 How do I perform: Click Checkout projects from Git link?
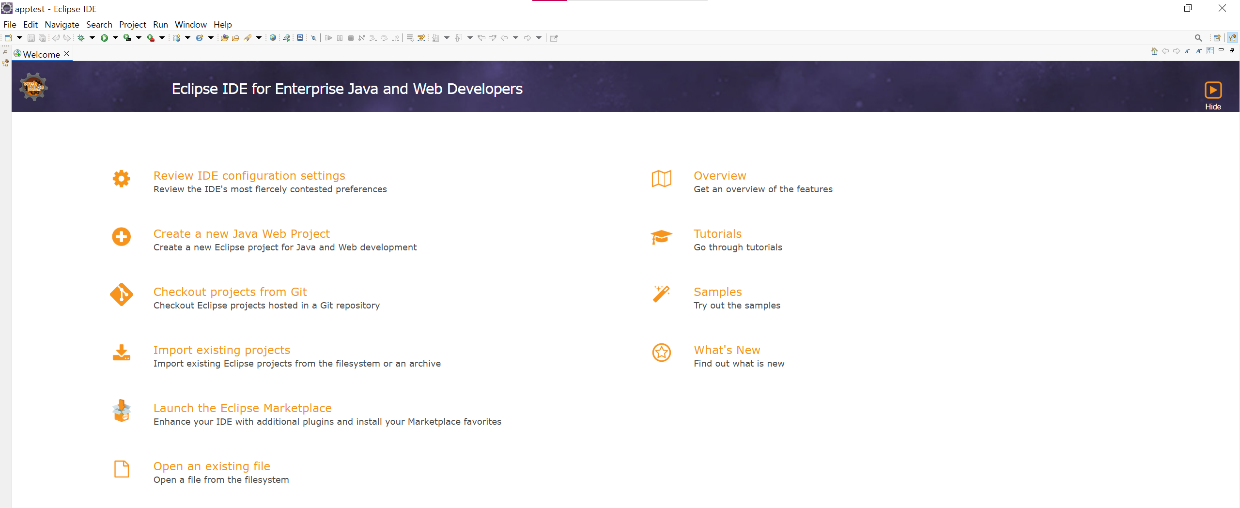(230, 292)
